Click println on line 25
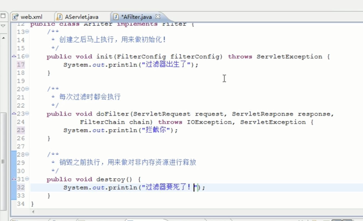Image resolution: width=363 pixels, height=221 pixels. (123, 130)
